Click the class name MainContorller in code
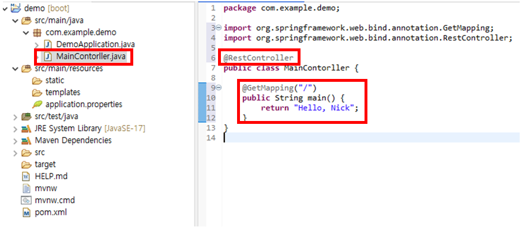This screenshot has height=227, width=522. click(x=316, y=69)
